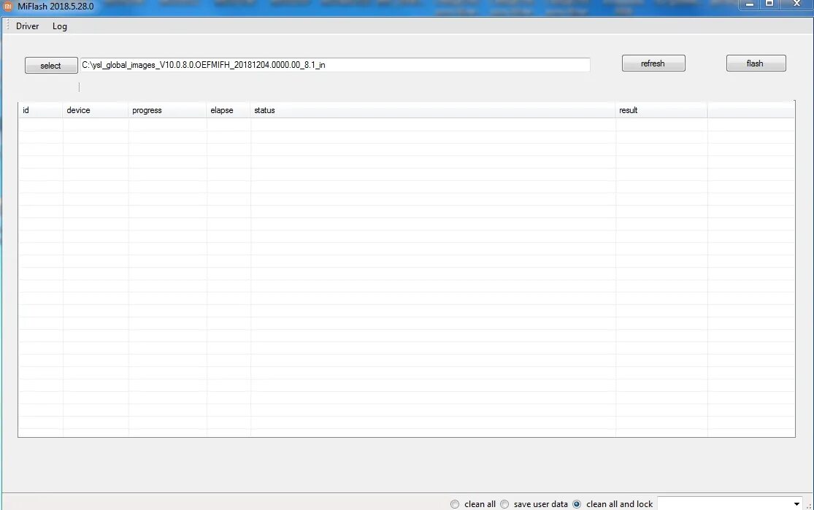The height and width of the screenshot is (510, 814).
Task: Click the 'progress' column header
Action: coord(167,110)
